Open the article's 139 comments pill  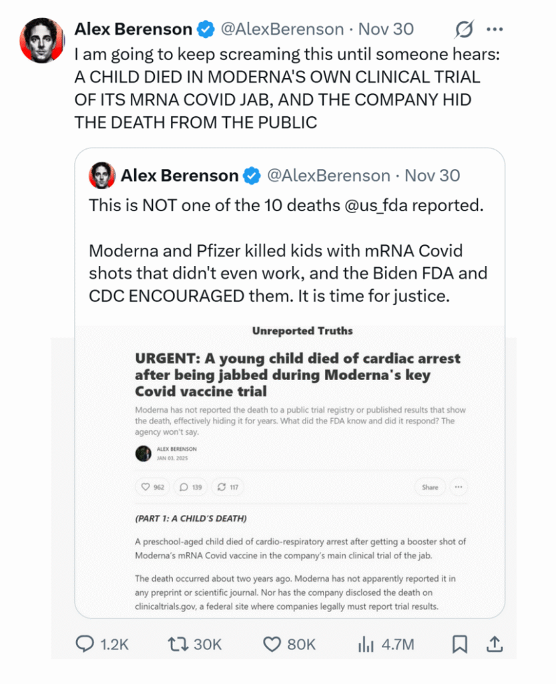click(x=190, y=487)
